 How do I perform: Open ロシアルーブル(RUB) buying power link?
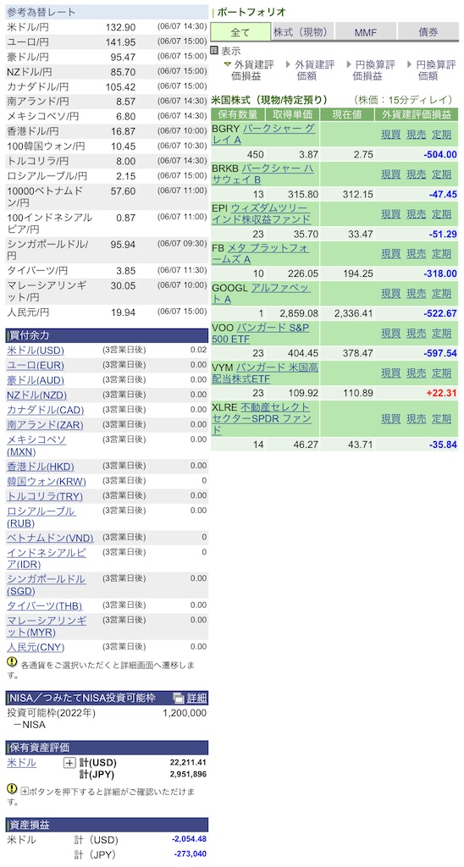tap(41, 516)
